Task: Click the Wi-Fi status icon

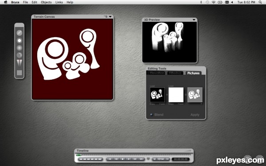Action: (x=213, y=2)
